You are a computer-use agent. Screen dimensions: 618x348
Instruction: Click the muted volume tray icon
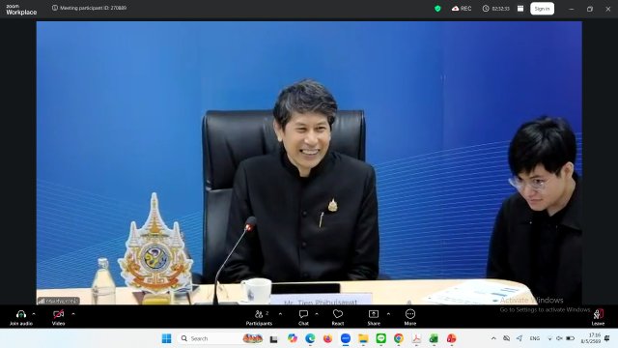coord(559,338)
